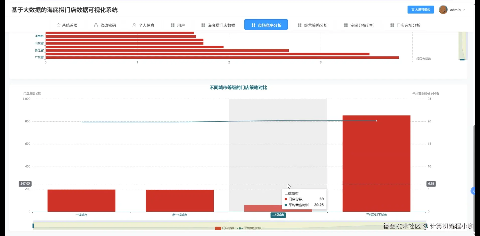Open the admin avatar picture
The image size is (480, 236).
tap(443, 10)
